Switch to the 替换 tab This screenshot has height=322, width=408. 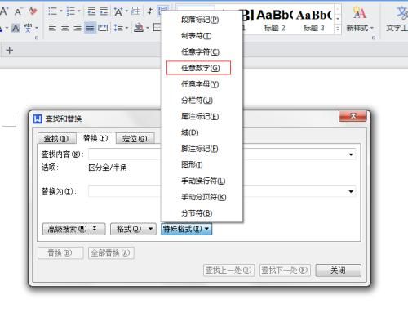click(x=95, y=138)
